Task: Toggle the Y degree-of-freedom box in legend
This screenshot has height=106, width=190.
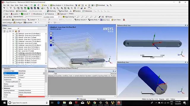Action: click(51, 35)
